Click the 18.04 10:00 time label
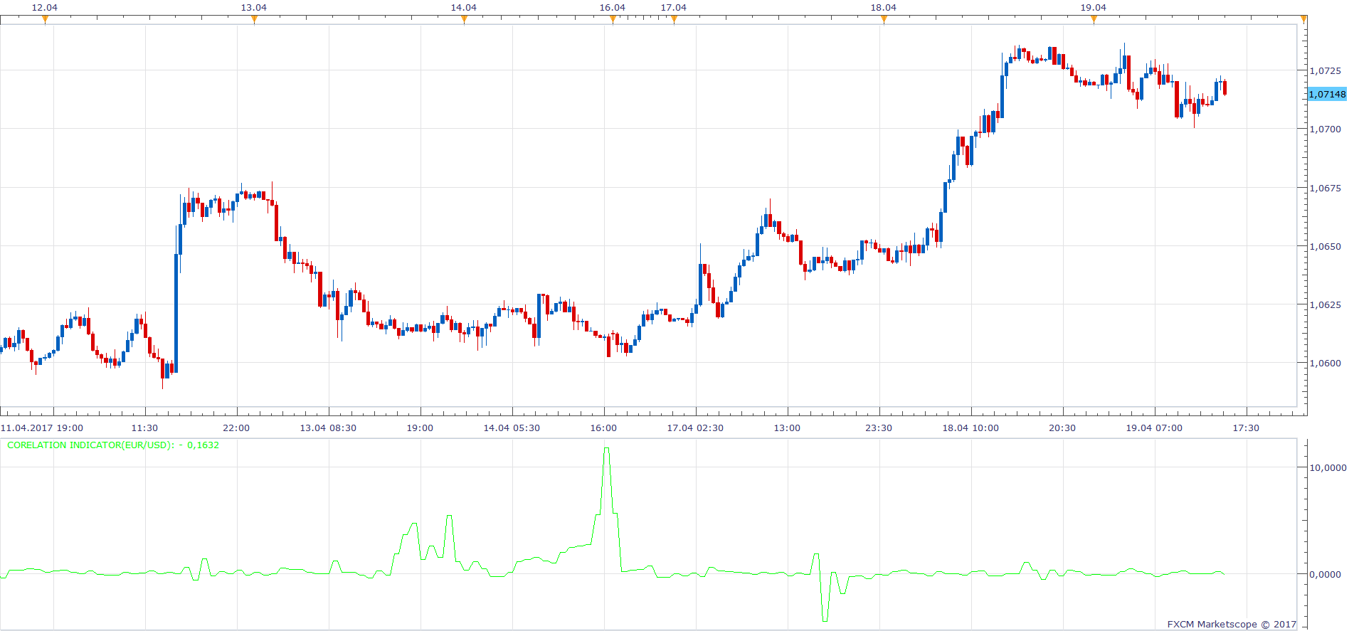The image size is (1354, 631). [970, 428]
